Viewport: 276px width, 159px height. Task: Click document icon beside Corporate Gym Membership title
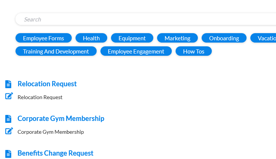tap(8, 119)
